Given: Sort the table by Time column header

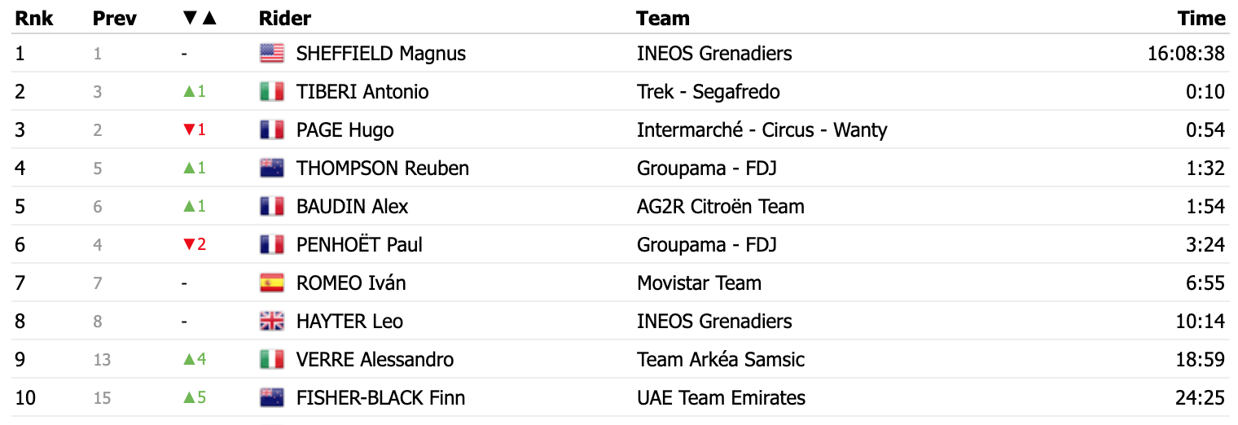Looking at the screenshot, I should 1201,18.
